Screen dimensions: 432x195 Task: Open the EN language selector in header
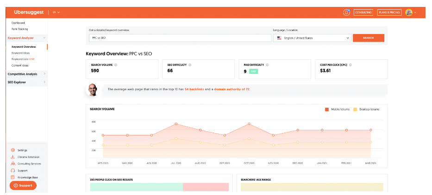tap(56, 12)
